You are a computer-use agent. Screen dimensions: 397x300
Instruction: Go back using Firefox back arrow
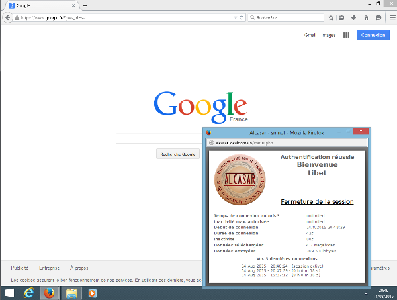(7, 17)
